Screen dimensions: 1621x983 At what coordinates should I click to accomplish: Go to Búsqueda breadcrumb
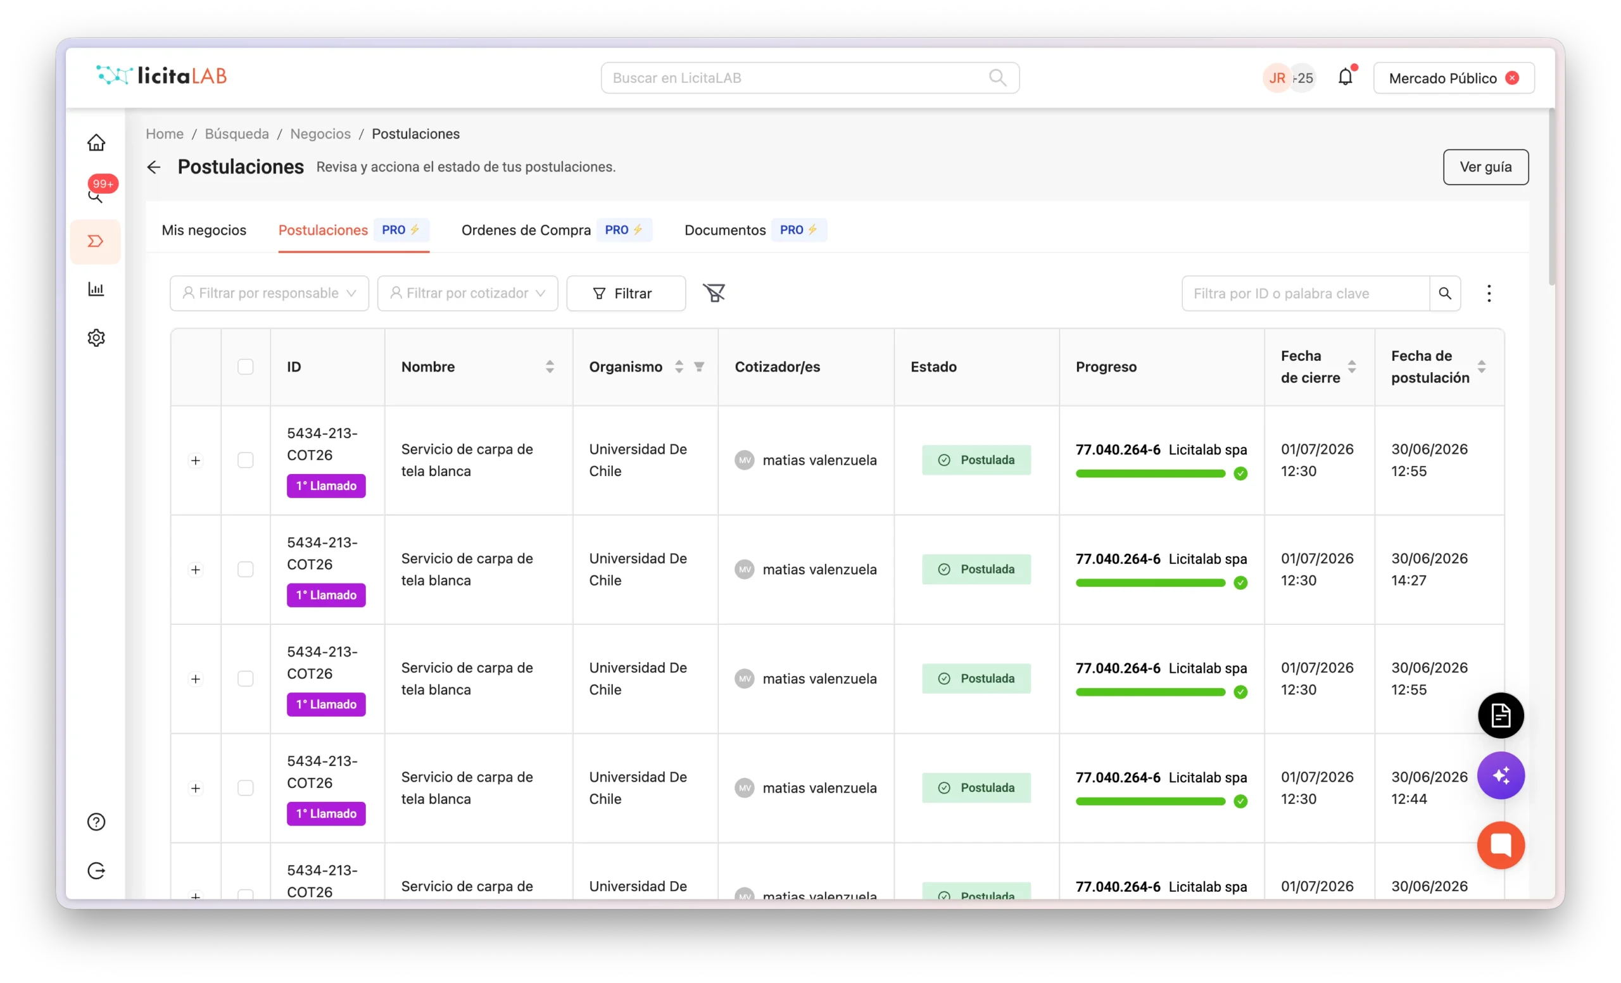click(237, 134)
